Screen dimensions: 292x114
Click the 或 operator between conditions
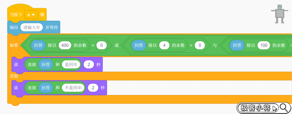pyautogui.click(x=117, y=45)
